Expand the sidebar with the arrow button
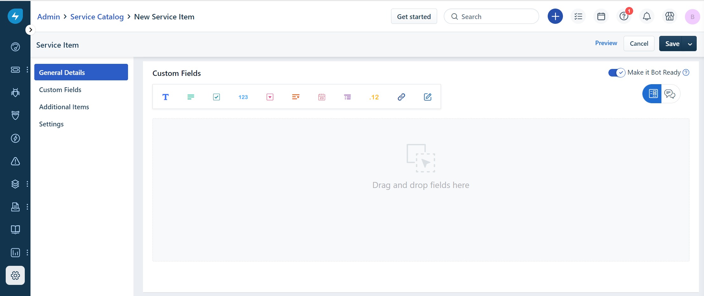Image resolution: width=704 pixels, height=296 pixels. [30, 30]
